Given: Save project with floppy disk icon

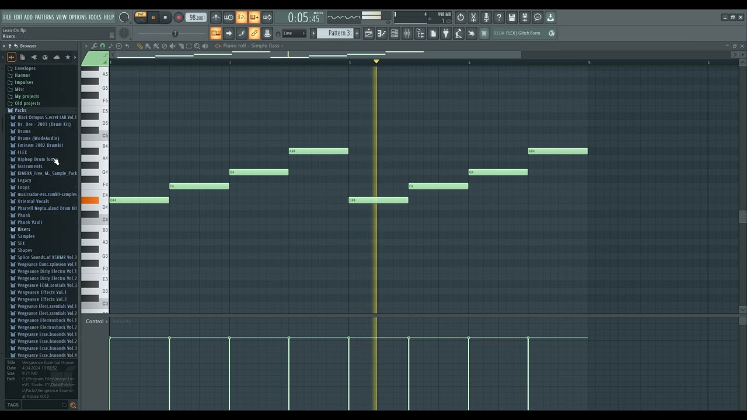Looking at the screenshot, I should point(512,17).
